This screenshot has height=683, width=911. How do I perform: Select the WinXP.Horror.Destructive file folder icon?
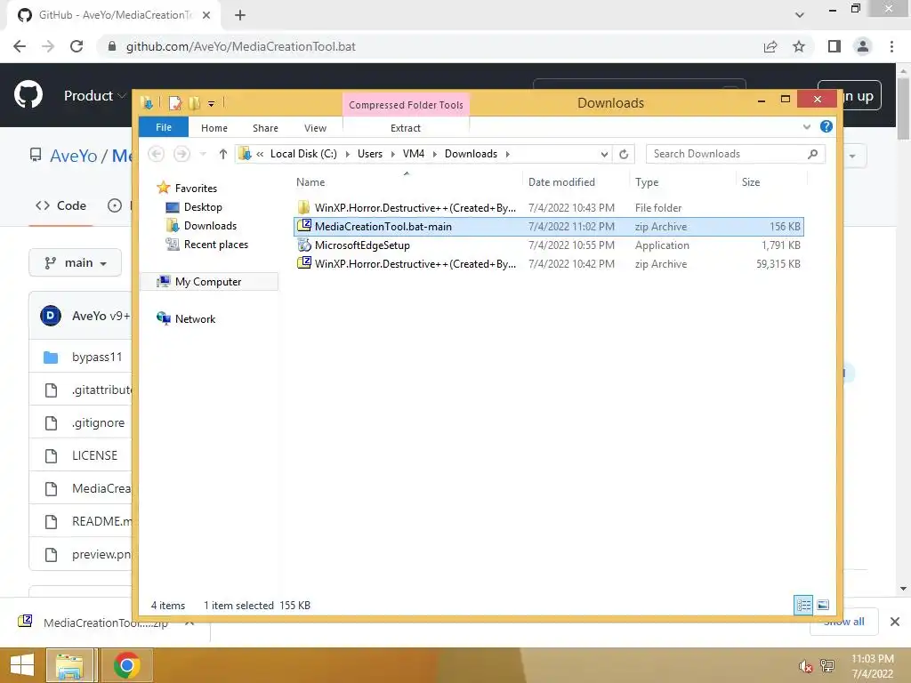click(304, 207)
